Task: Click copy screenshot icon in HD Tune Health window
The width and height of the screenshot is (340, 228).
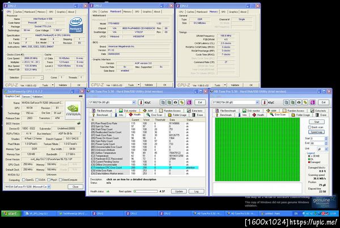Action: [169, 102]
